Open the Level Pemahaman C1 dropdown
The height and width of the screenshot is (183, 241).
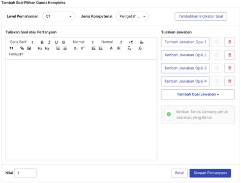coord(58,16)
